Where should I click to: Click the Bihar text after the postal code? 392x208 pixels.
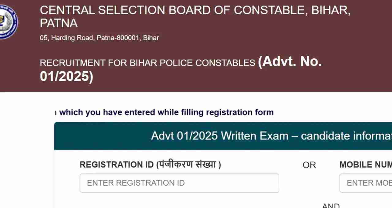pyautogui.click(x=151, y=38)
